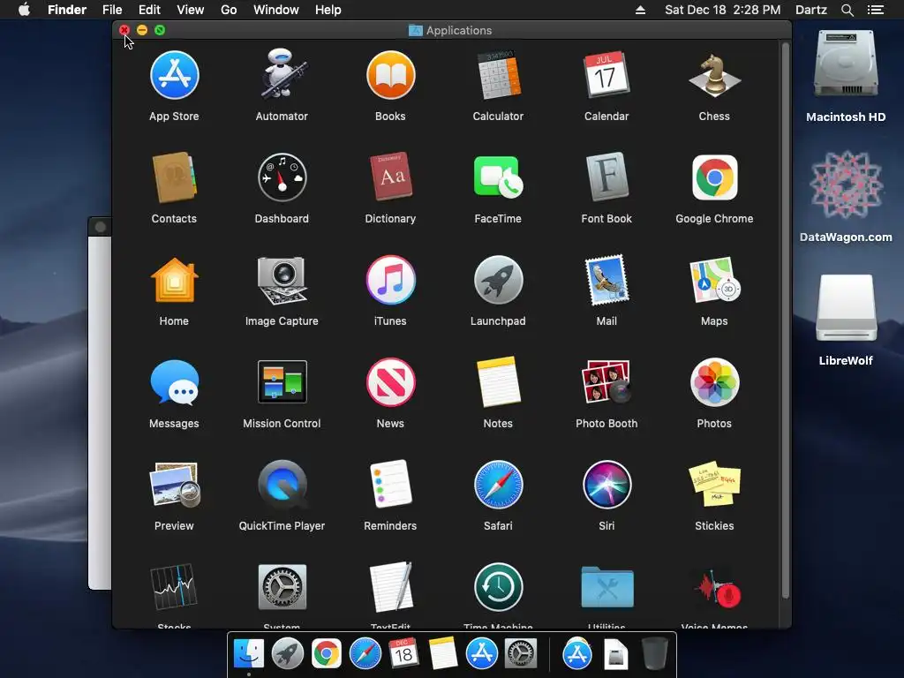Click the Image Capture icon
The height and width of the screenshot is (678, 904).
pos(282,280)
